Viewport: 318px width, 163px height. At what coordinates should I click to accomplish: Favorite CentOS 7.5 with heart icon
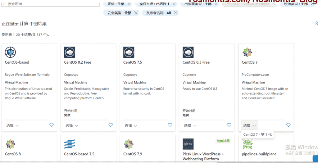pyautogui.click(x=170, y=125)
